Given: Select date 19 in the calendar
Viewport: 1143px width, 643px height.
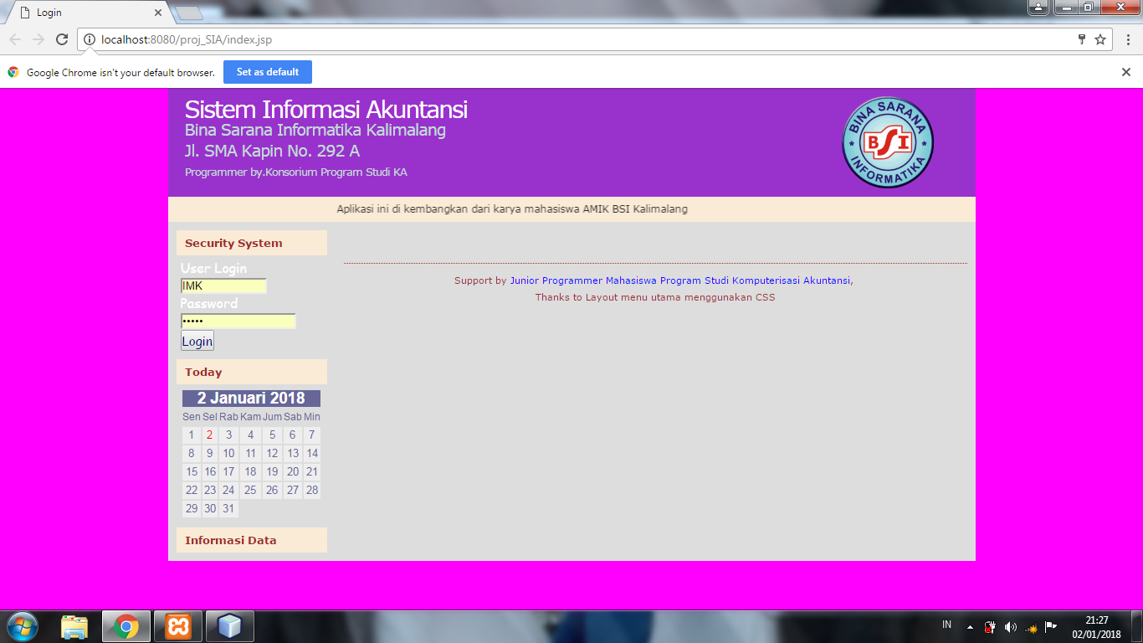Looking at the screenshot, I should pyautogui.click(x=272, y=472).
